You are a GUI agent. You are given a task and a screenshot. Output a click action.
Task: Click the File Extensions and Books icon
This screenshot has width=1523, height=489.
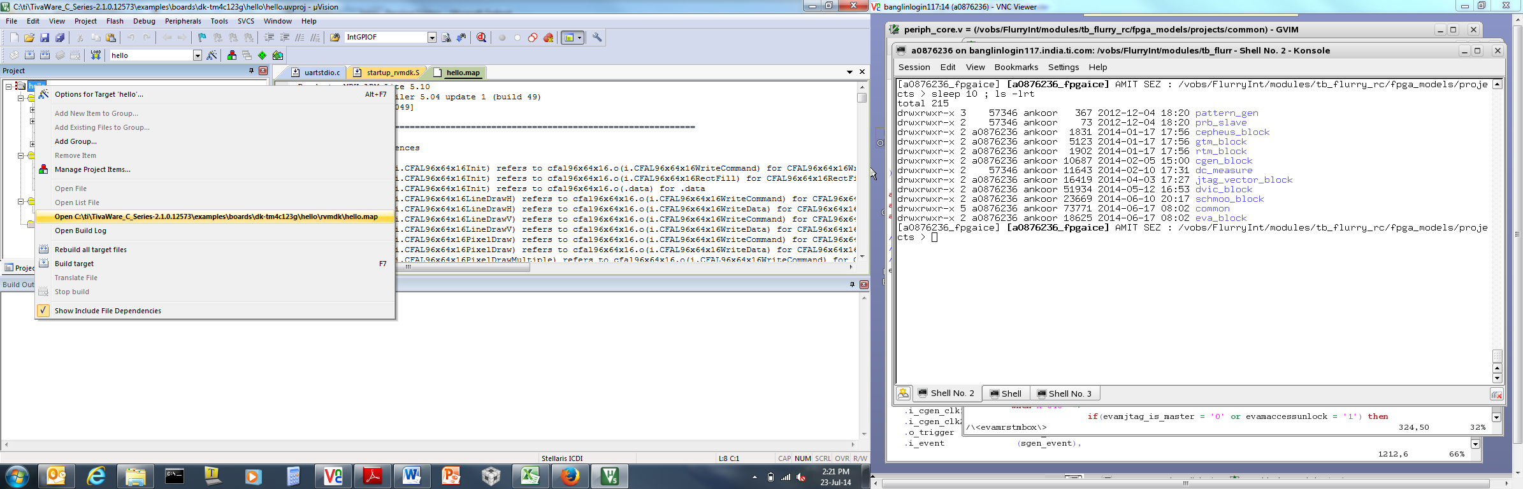coord(232,55)
